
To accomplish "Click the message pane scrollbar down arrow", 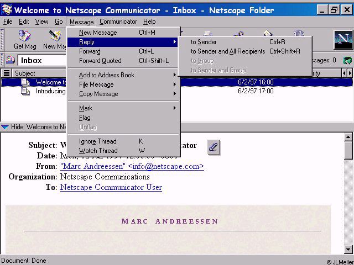I will tap(348, 249).
